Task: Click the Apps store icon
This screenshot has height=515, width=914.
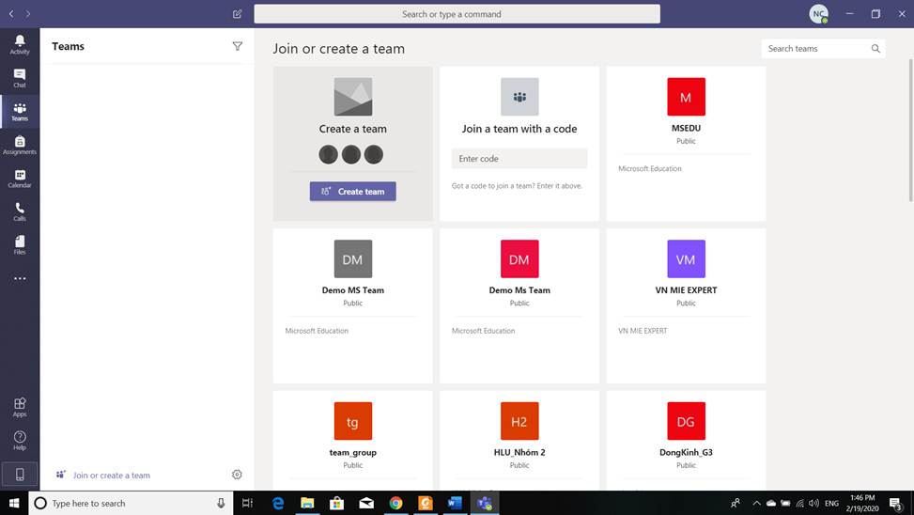Action: tap(20, 406)
